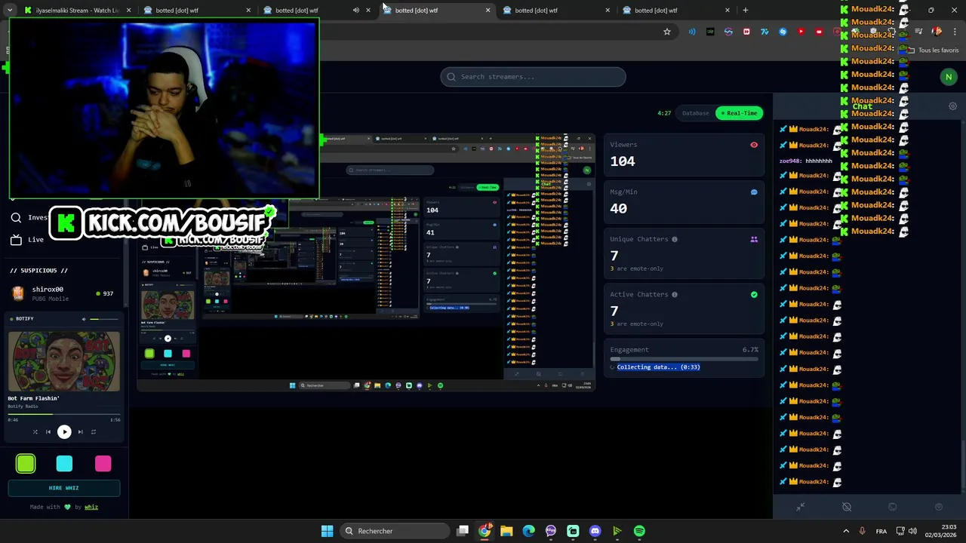Open Spotify from the taskbar
966x543 pixels.
click(639, 531)
